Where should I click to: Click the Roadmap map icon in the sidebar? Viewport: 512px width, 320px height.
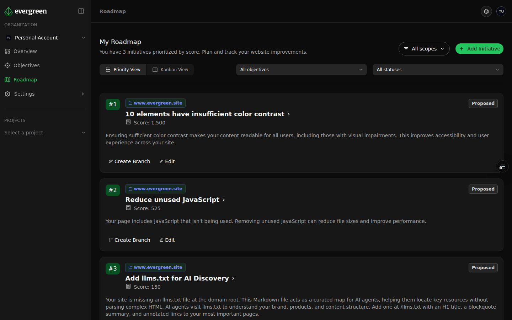[x=7, y=80]
